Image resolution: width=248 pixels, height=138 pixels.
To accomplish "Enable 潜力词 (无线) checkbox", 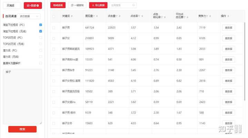I will point(41,56).
